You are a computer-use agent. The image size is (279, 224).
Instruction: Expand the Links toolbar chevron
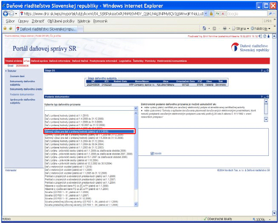click(x=275, y=20)
